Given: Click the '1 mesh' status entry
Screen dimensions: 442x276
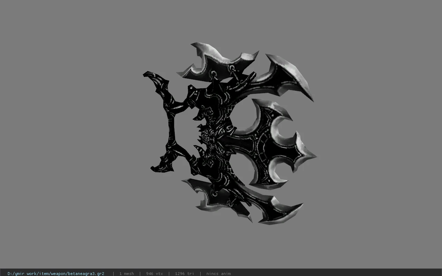Looking at the screenshot, I should 126,274.
